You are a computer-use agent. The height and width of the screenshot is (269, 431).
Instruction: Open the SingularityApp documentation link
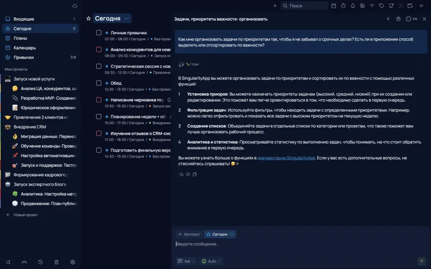point(286,158)
